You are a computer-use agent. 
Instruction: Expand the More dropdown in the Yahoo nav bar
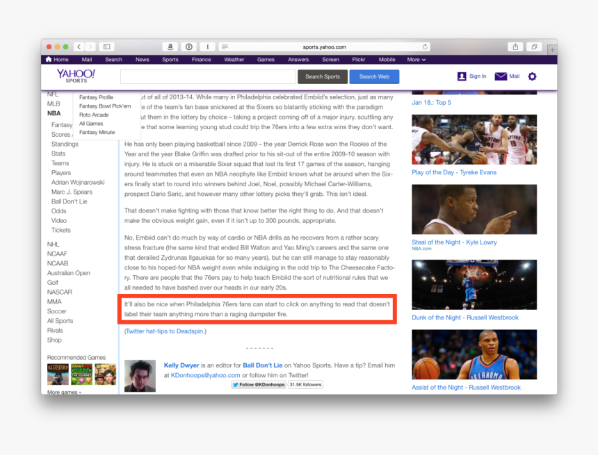415,59
